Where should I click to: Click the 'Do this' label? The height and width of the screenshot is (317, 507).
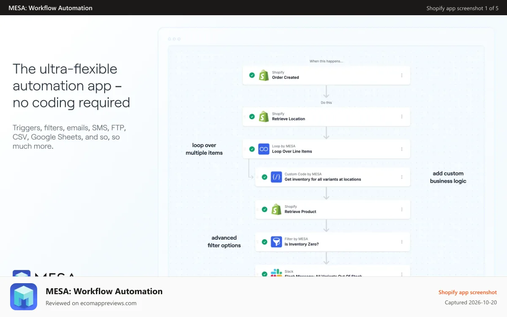coord(326,103)
